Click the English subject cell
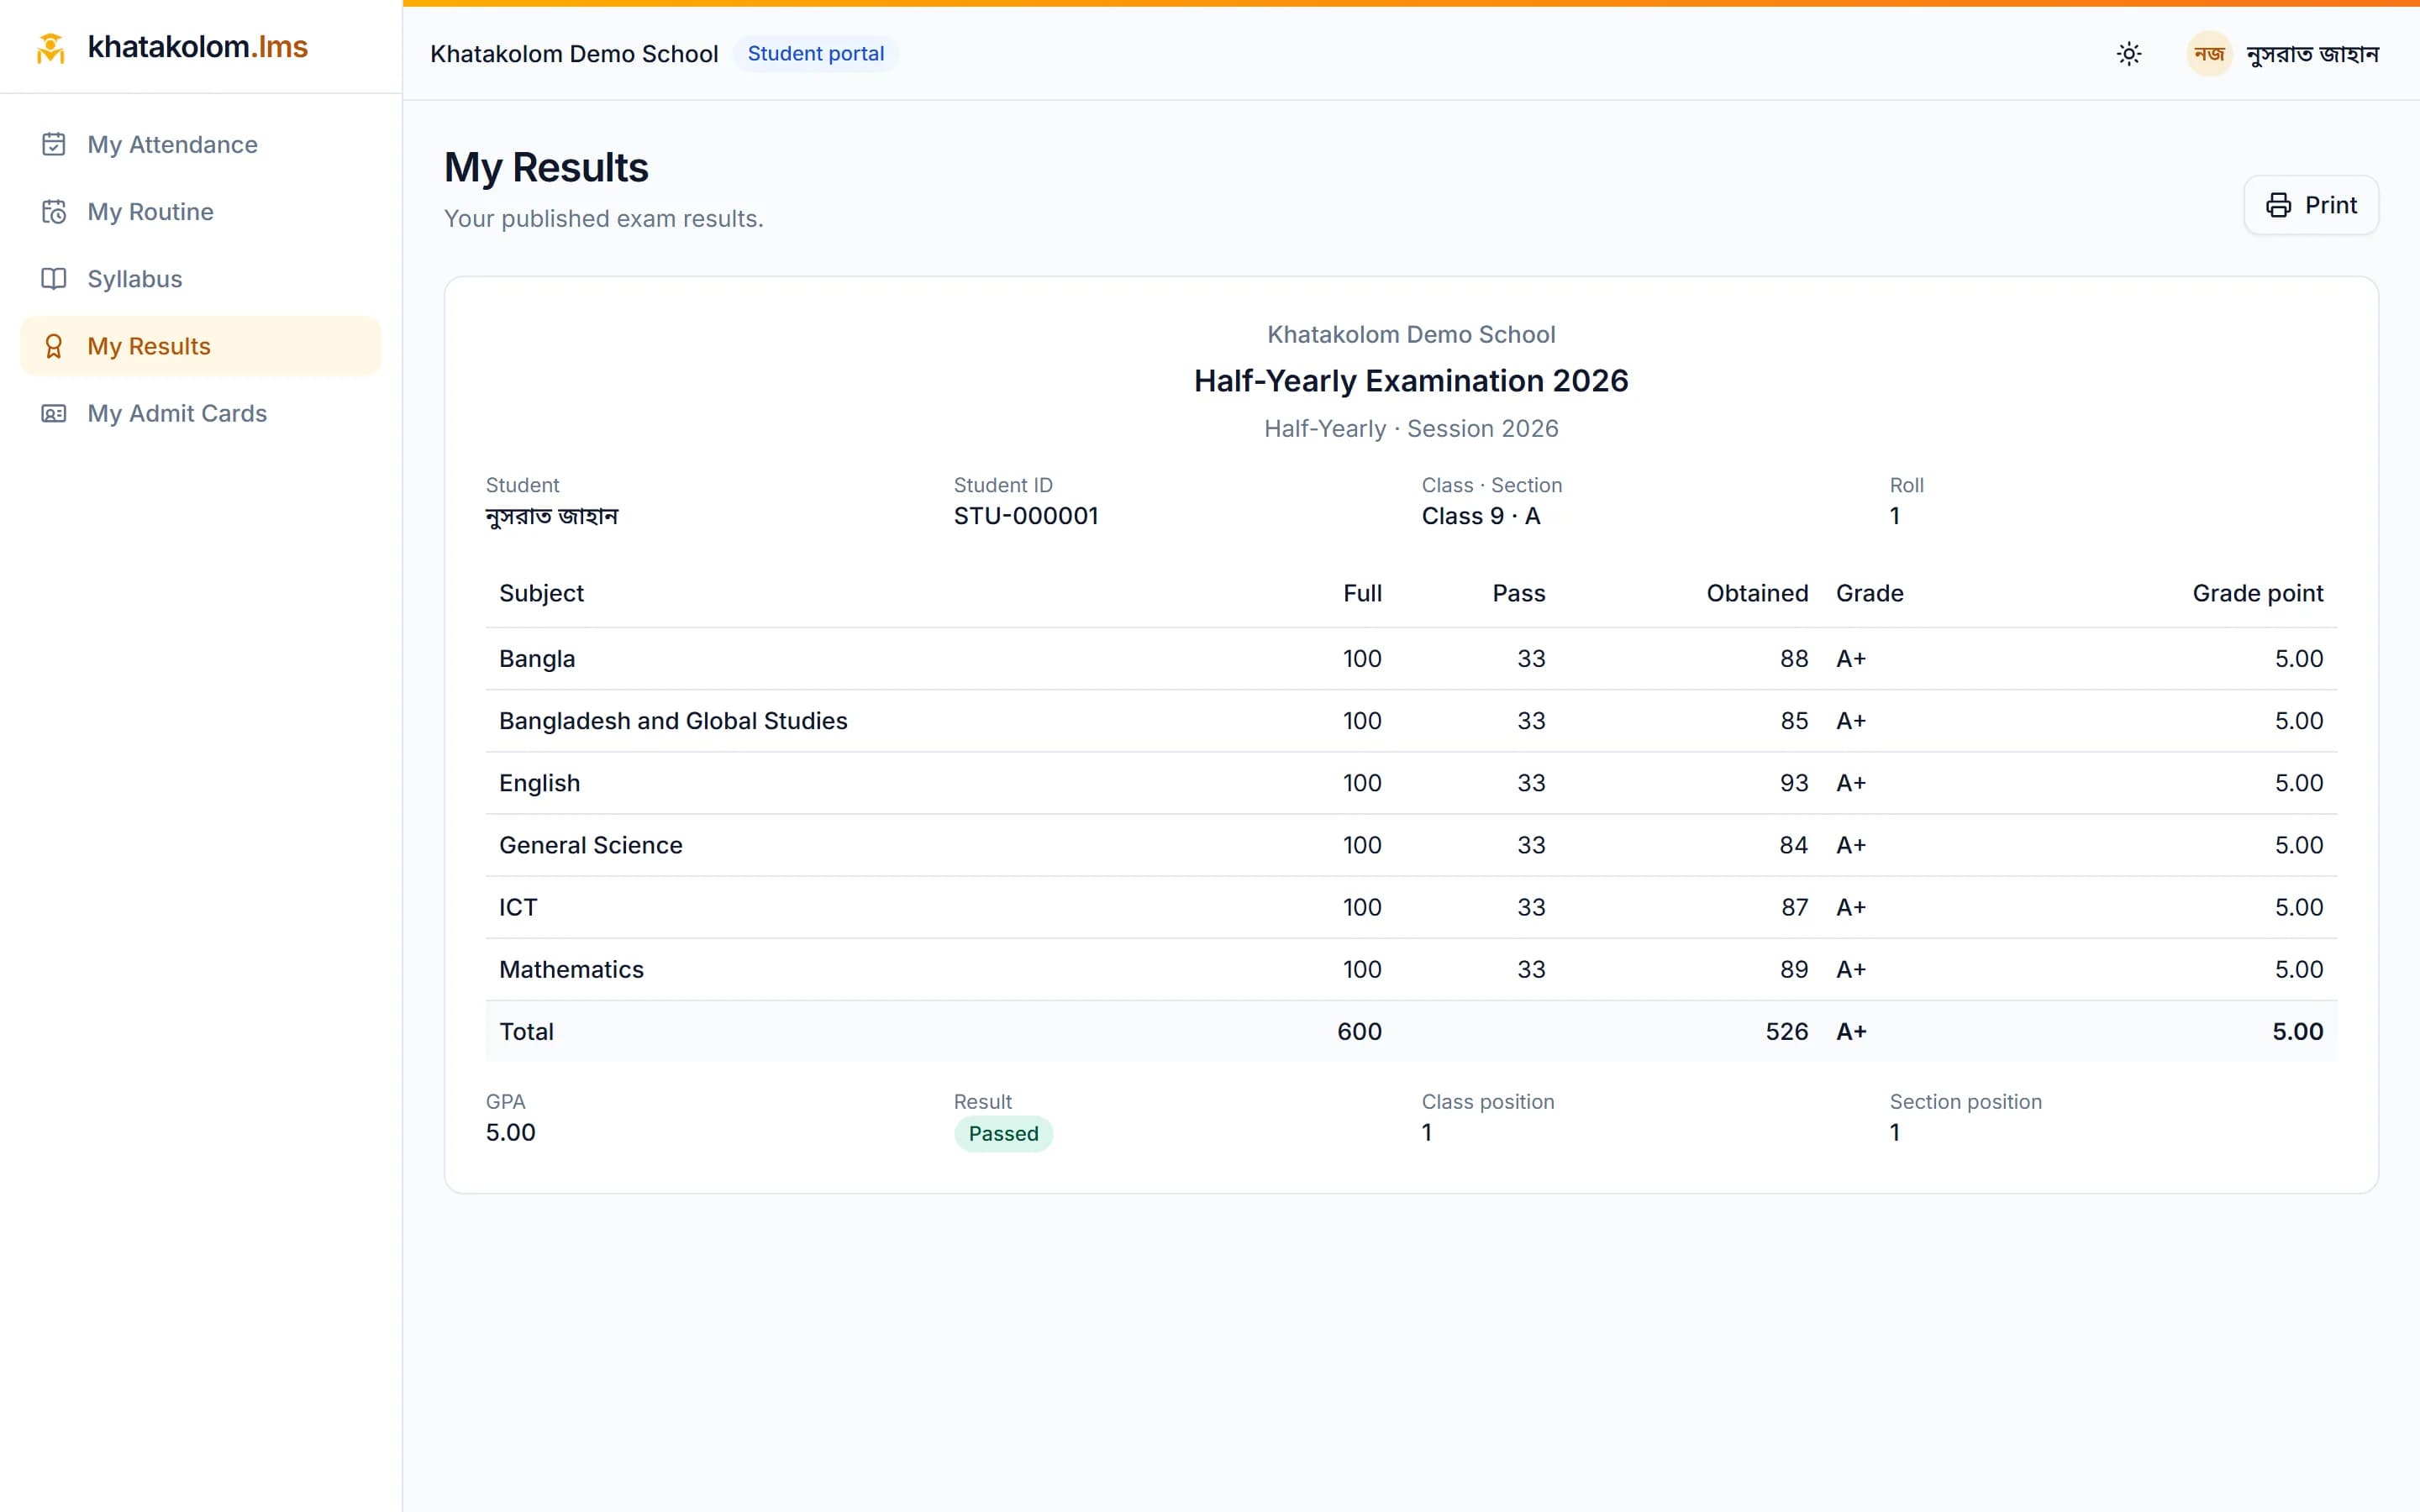Image resolution: width=2420 pixels, height=1512 pixels. (539, 783)
